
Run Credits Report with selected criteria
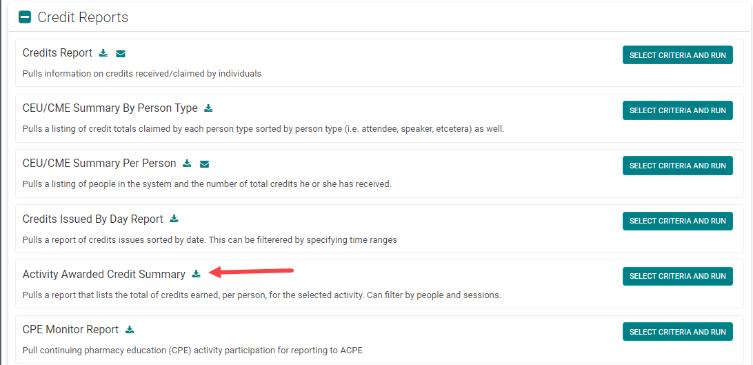coord(677,55)
